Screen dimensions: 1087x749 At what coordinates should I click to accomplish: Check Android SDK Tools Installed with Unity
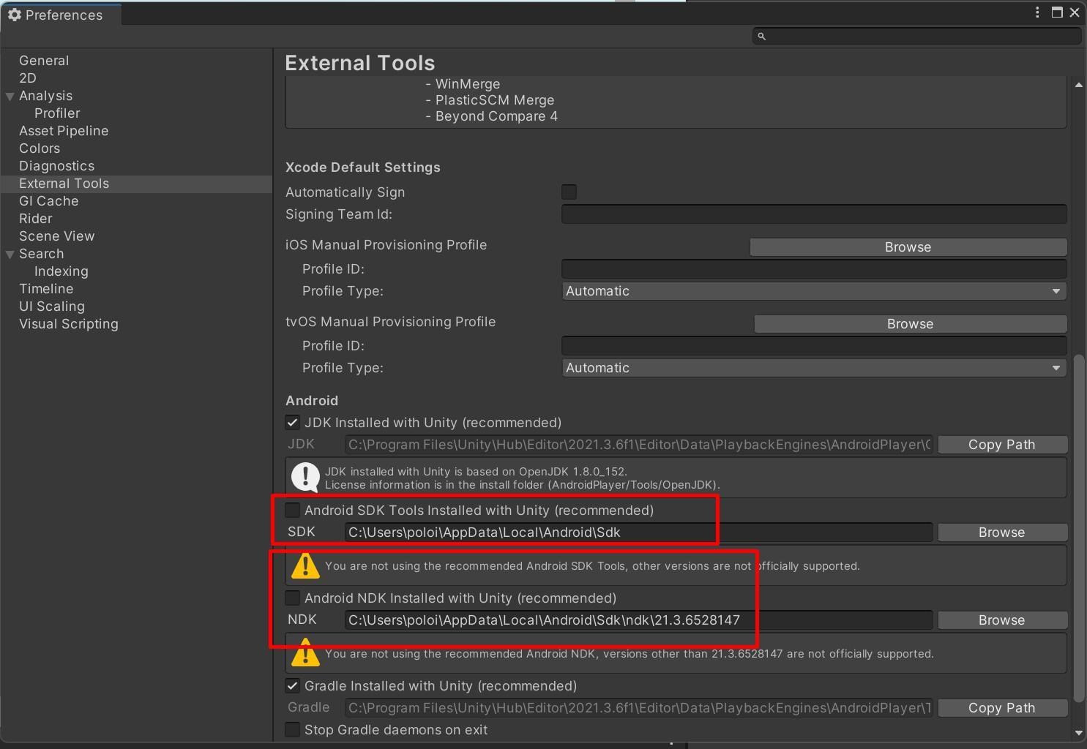292,510
